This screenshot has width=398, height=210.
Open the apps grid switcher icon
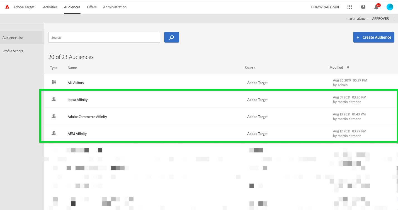350,7
